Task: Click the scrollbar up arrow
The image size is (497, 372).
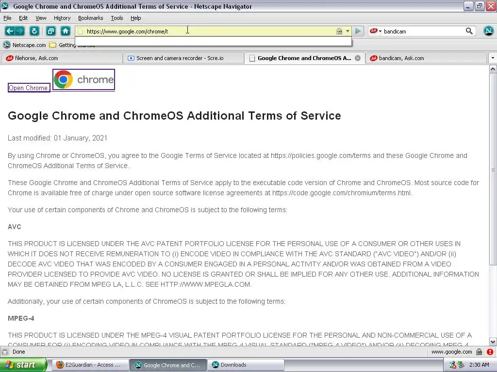Action: click(x=493, y=70)
